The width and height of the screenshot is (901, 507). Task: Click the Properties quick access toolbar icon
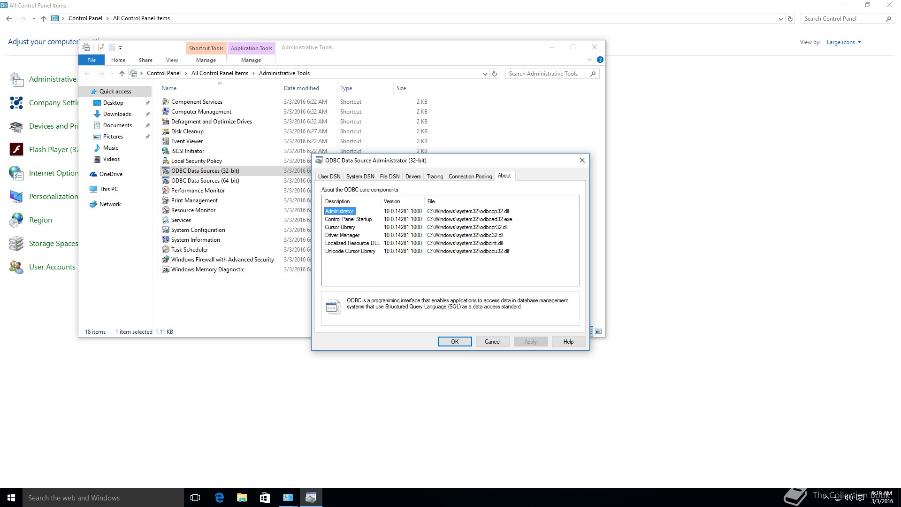coord(101,47)
